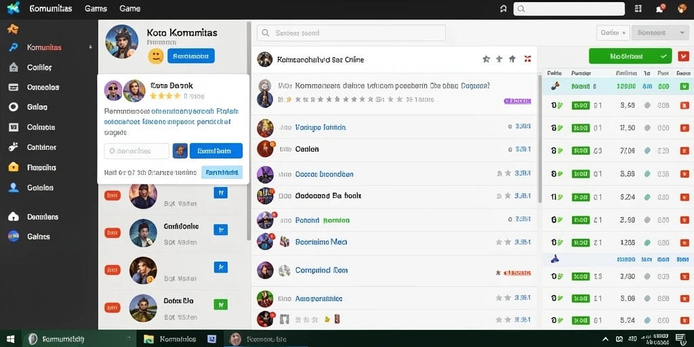The height and width of the screenshot is (347, 694).
Task: Open the Komunitas item in the top bar
Action: tap(50, 8)
